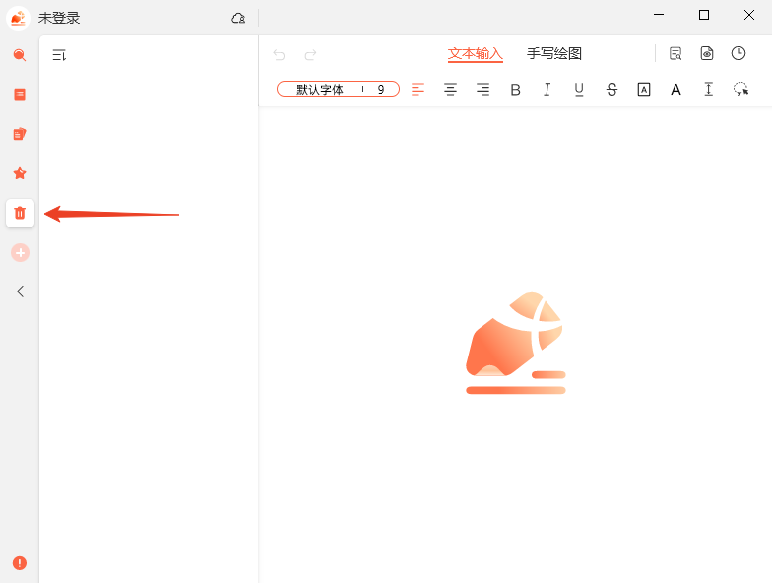Open the alert info icon at bottom

click(x=20, y=563)
